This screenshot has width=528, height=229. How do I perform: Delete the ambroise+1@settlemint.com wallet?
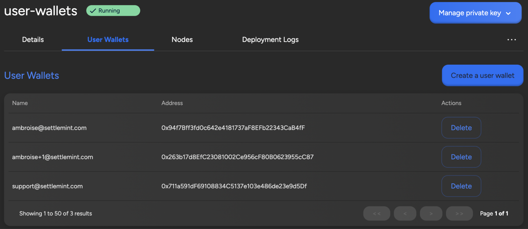461,157
